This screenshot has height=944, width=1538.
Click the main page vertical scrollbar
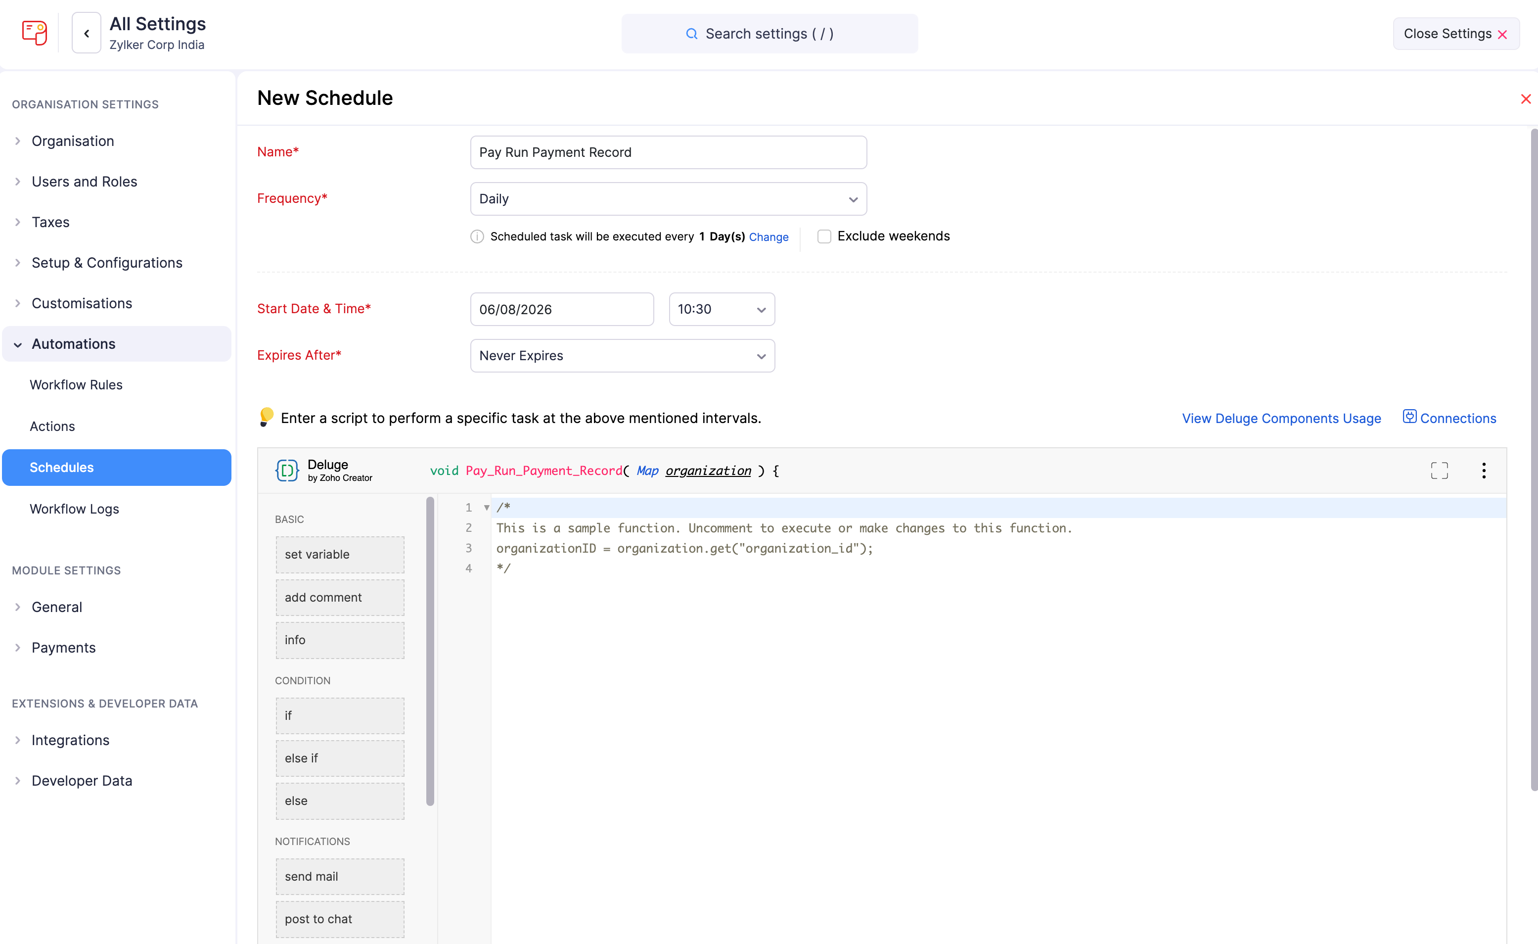[1534, 459]
